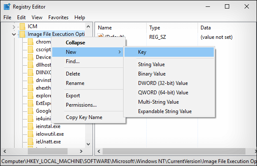Click the (value not set) data cell

tap(216, 37)
